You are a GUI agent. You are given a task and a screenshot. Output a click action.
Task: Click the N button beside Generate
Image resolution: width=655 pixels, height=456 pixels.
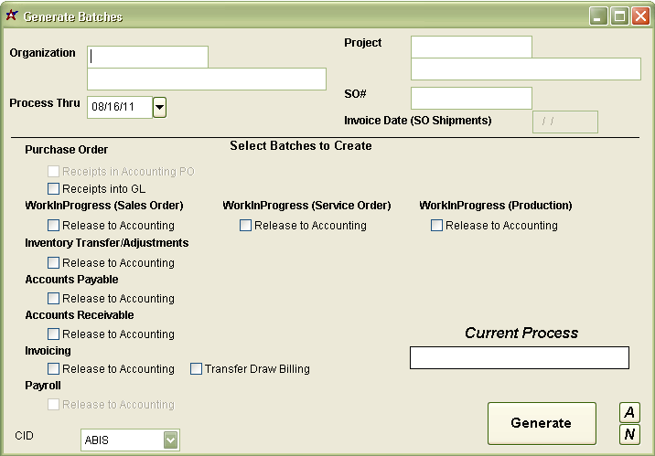click(x=629, y=435)
